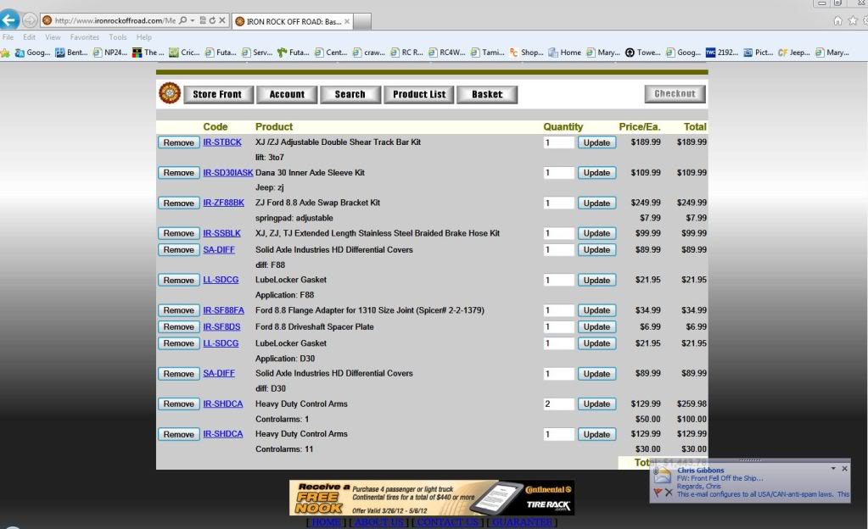Image resolution: width=868 pixels, height=529 pixels.
Task: Click quantity field showing 2 for Control Arms
Action: click(558, 404)
